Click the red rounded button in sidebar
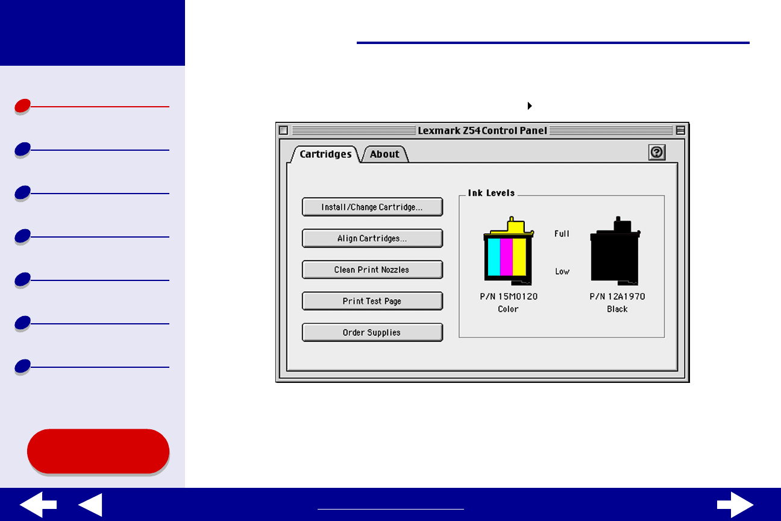This screenshot has height=521, width=781. pos(98,451)
